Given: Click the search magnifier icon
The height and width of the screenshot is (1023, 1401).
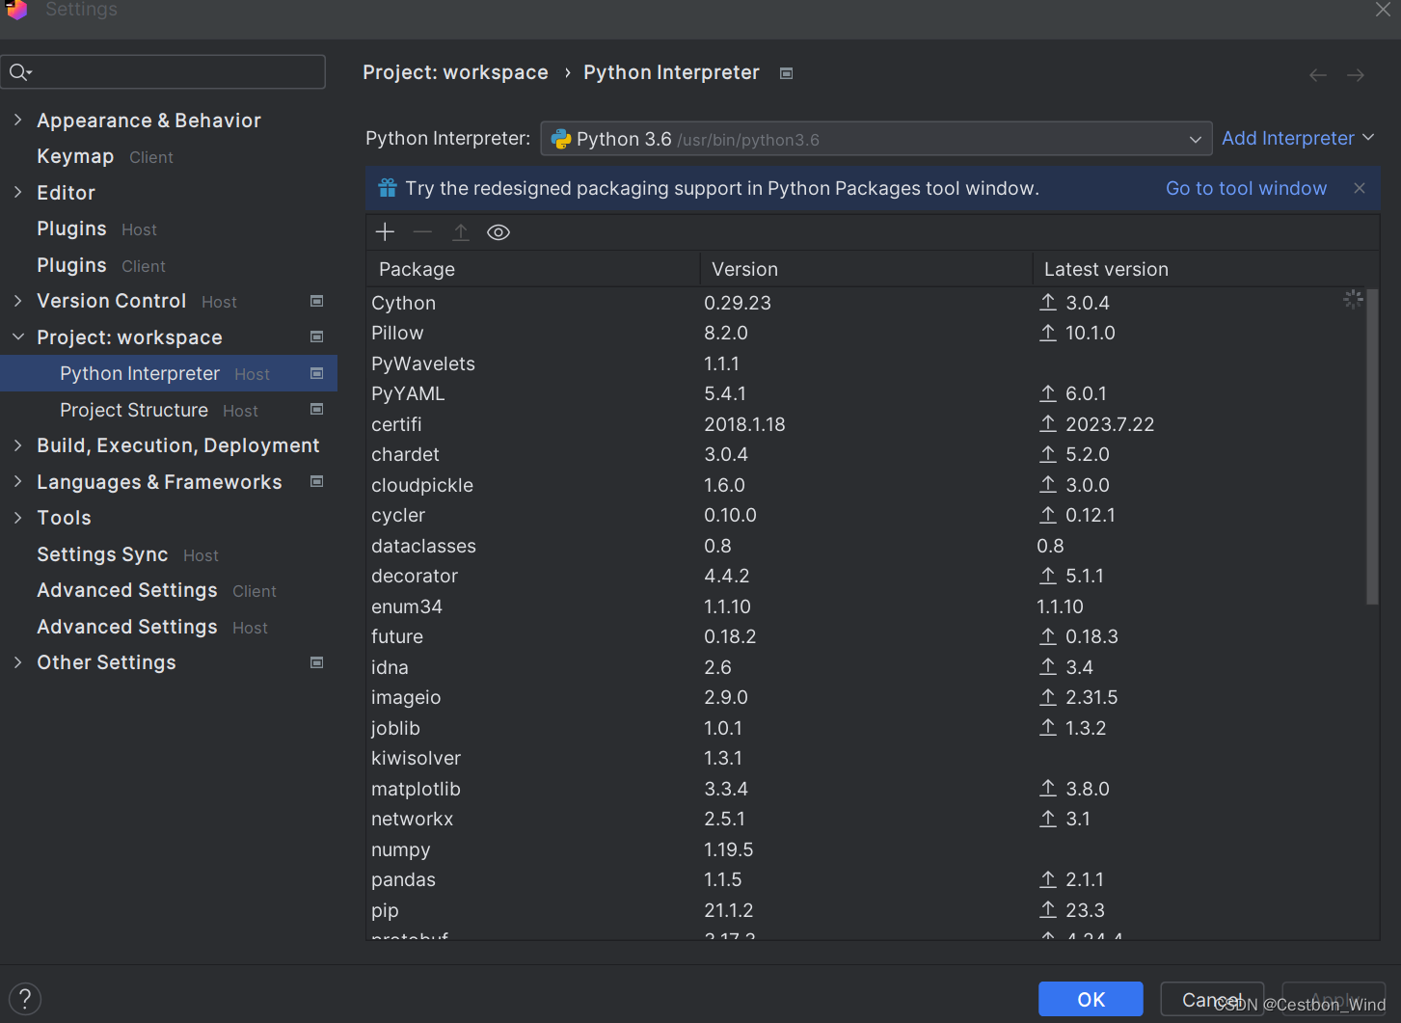Looking at the screenshot, I should tap(20, 72).
